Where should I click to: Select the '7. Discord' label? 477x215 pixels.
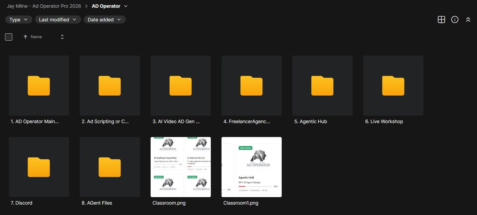[x=21, y=203]
